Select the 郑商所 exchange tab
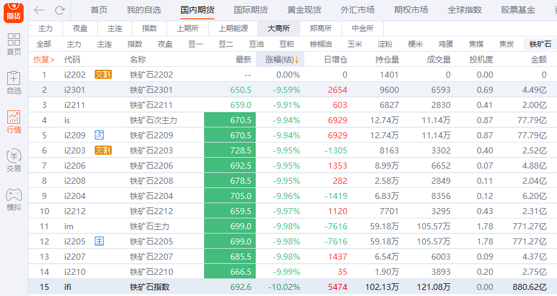557x296 pixels. (320, 29)
